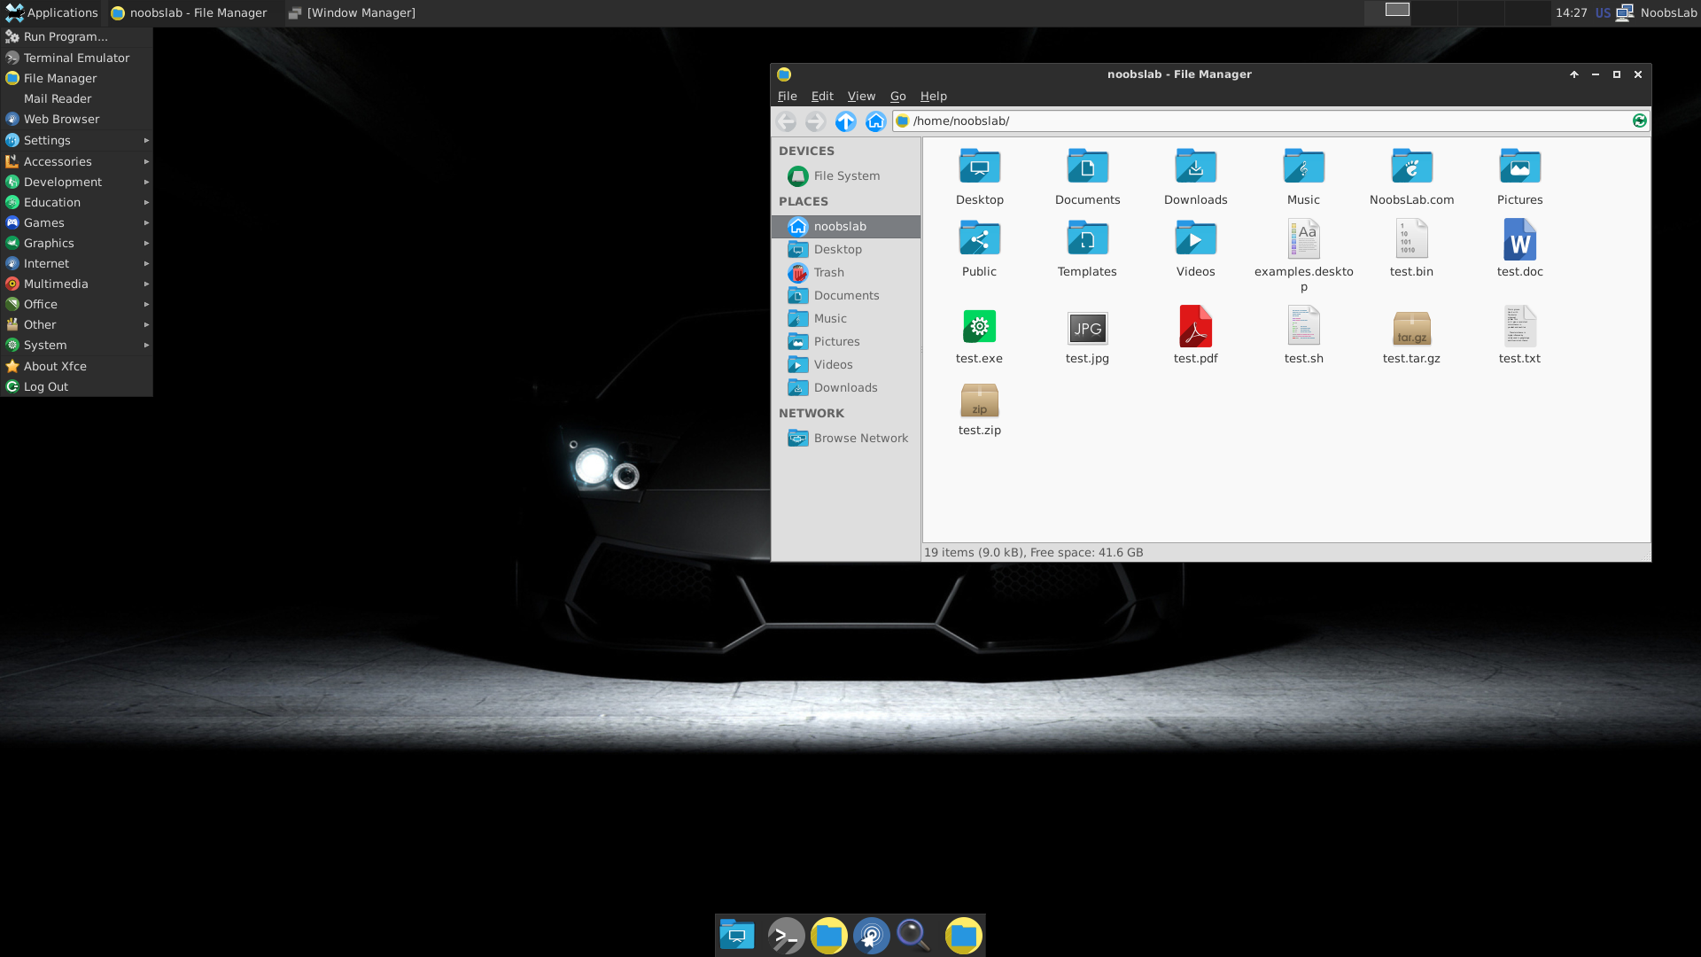Switch to [Window Manager] in the taskbar
Image resolution: width=1701 pixels, height=957 pixels.
[x=352, y=12]
